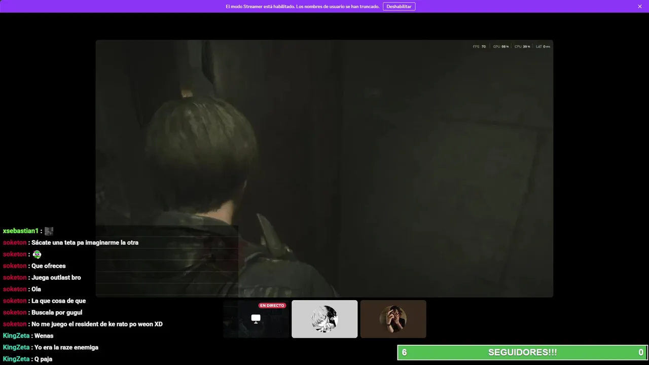Click the clown emote in soketon's message
This screenshot has height=365, width=649.
click(x=37, y=254)
